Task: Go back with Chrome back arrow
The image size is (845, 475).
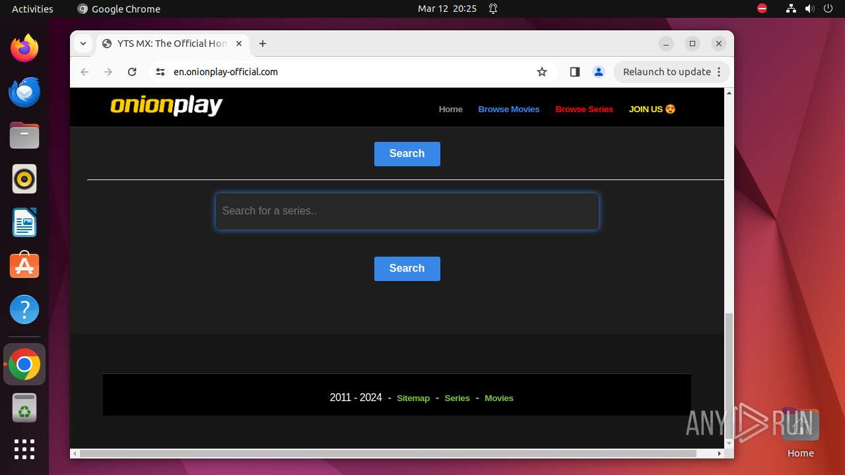Action: pyautogui.click(x=84, y=72)
